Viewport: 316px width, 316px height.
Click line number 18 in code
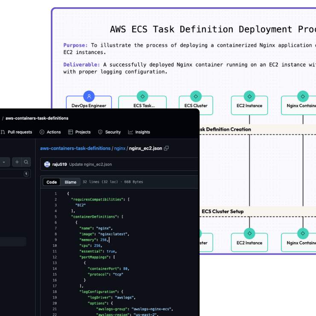55,292
